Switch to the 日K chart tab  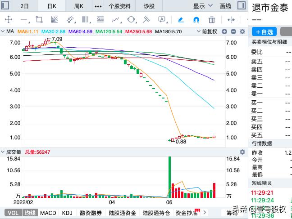[x=52, y=6]
